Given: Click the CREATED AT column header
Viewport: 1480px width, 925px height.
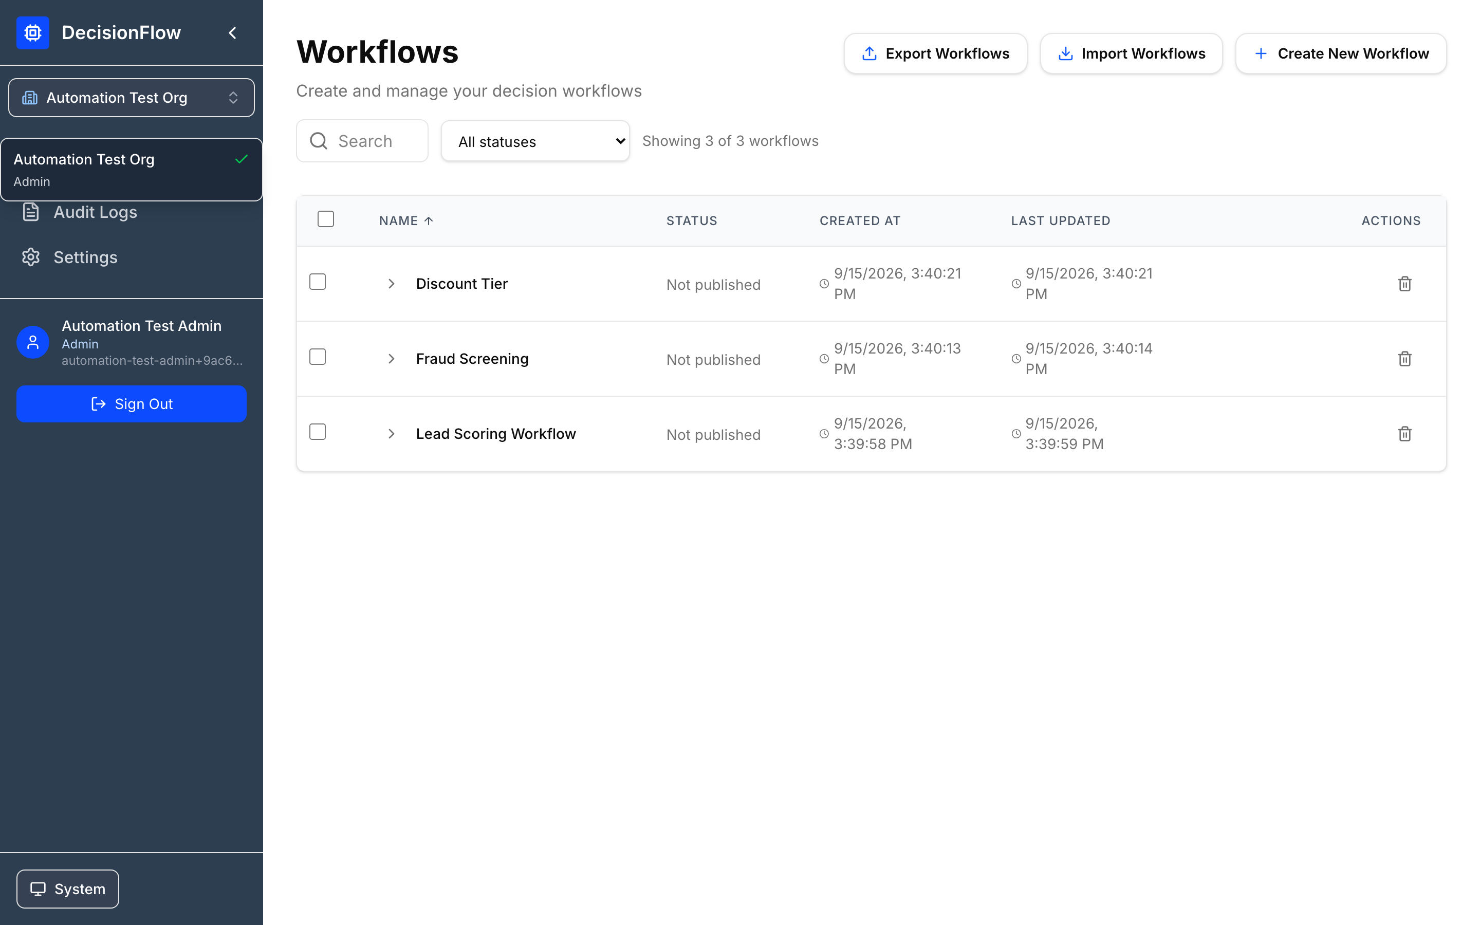Looking at the screenshot, I should (x=860, y=221).
